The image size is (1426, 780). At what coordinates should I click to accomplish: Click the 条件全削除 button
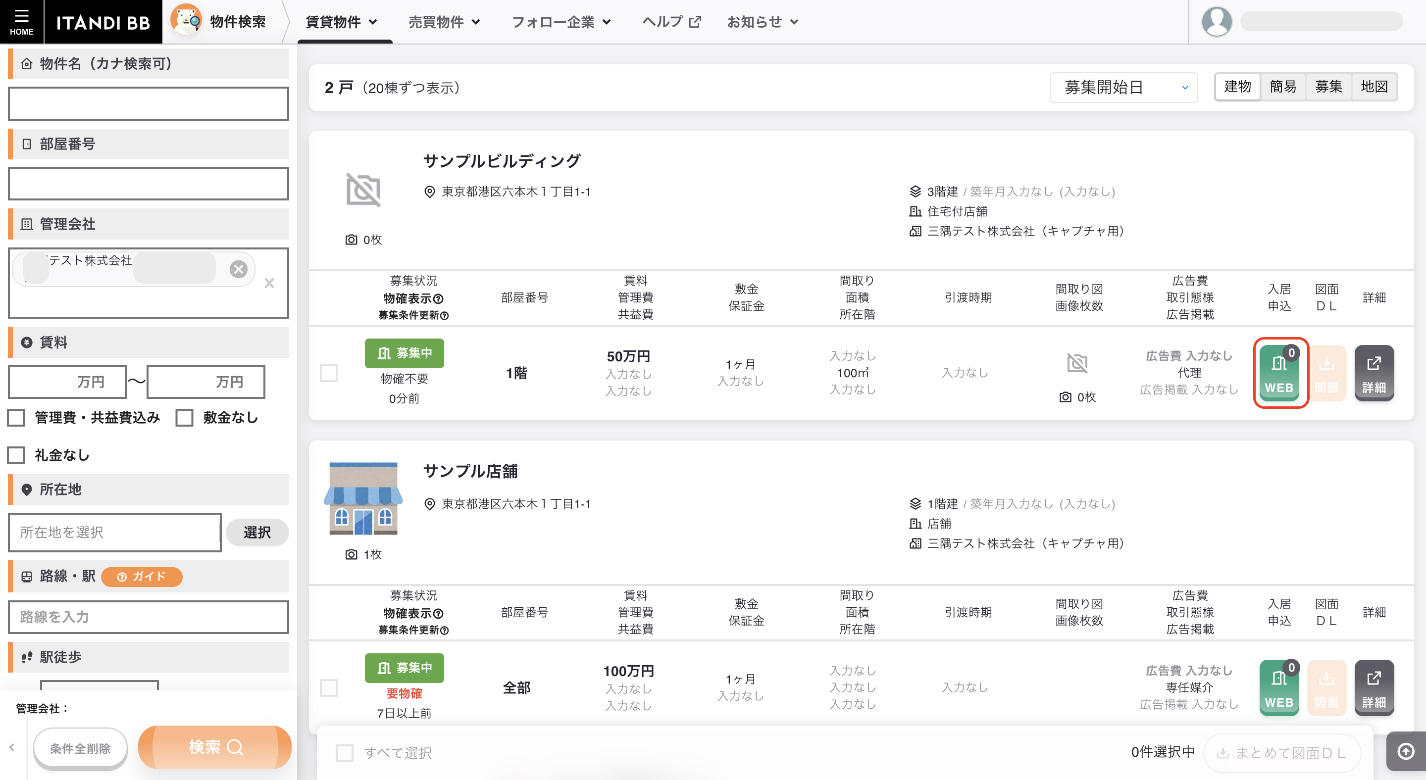click(80, 748)
